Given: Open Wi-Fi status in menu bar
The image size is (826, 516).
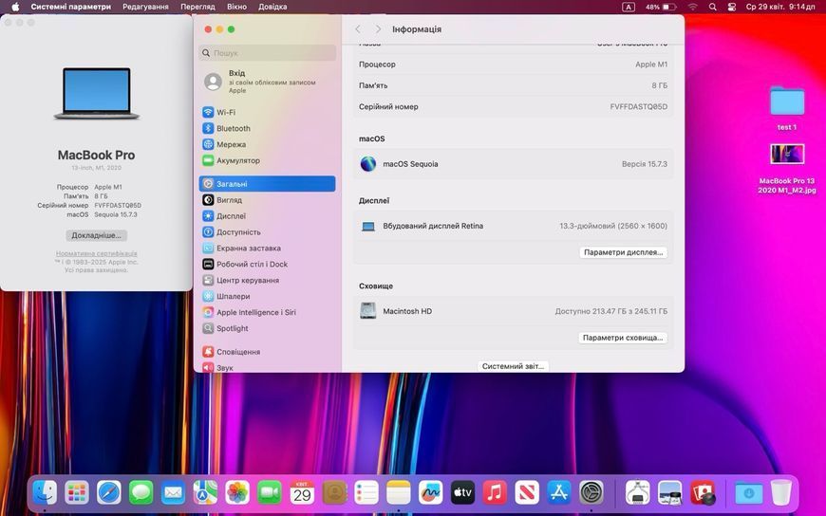Looking at the screenshot, I should click(x=693, y=7).
